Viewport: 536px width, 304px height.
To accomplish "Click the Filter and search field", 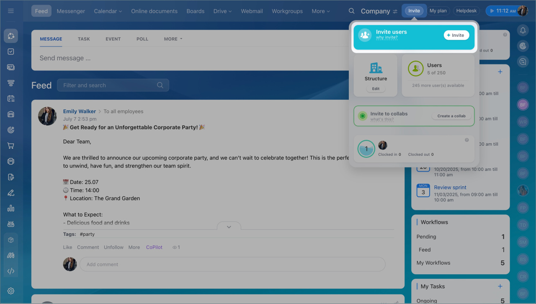I will coord(109,85).
